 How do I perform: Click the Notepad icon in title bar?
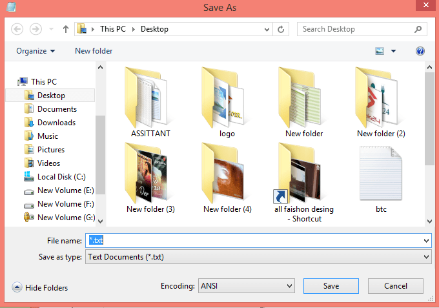tap(11, 6)
